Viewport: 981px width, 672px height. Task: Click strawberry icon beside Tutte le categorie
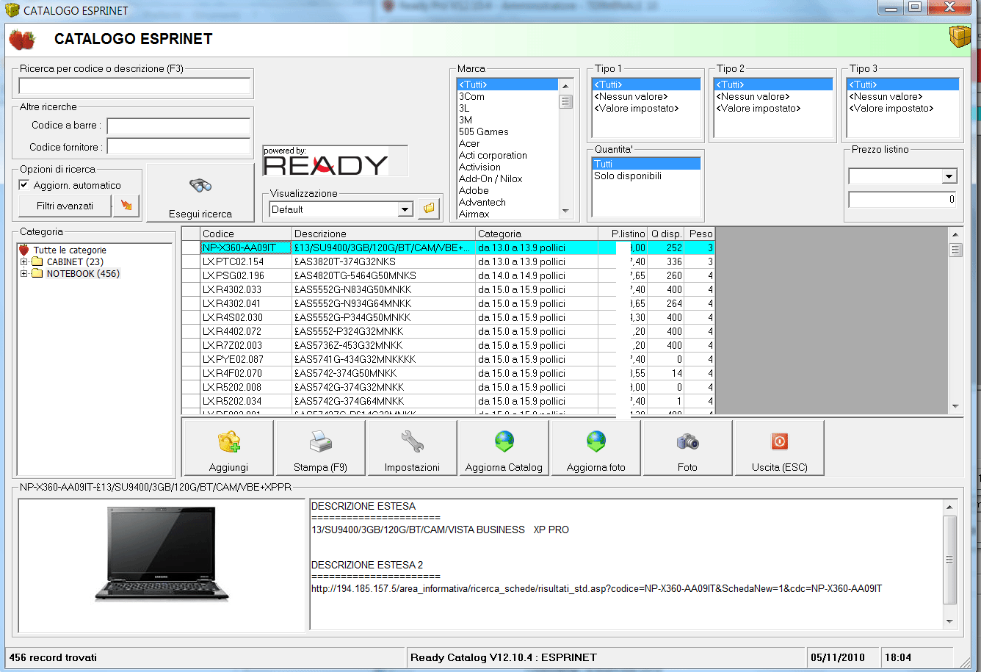tap(24, 250)
